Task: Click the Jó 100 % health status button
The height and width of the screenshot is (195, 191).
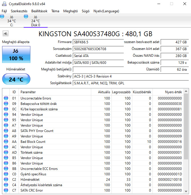Action: [x=16, y=54]
